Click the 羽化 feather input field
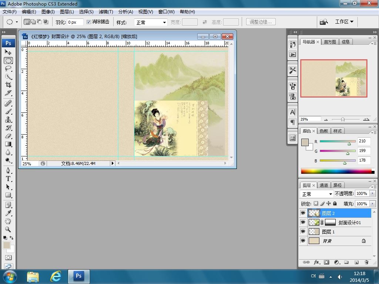Viewport: 379px width, 284px height. (76, 22)
